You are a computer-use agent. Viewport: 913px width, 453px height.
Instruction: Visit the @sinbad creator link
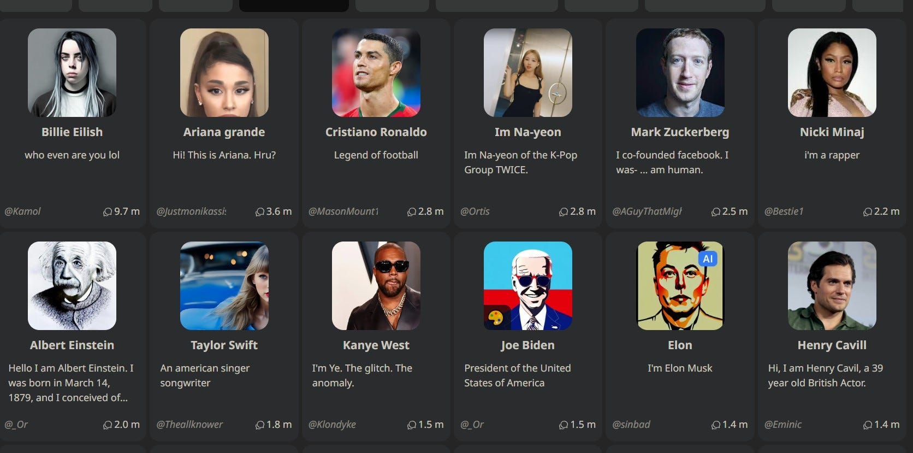631,425
